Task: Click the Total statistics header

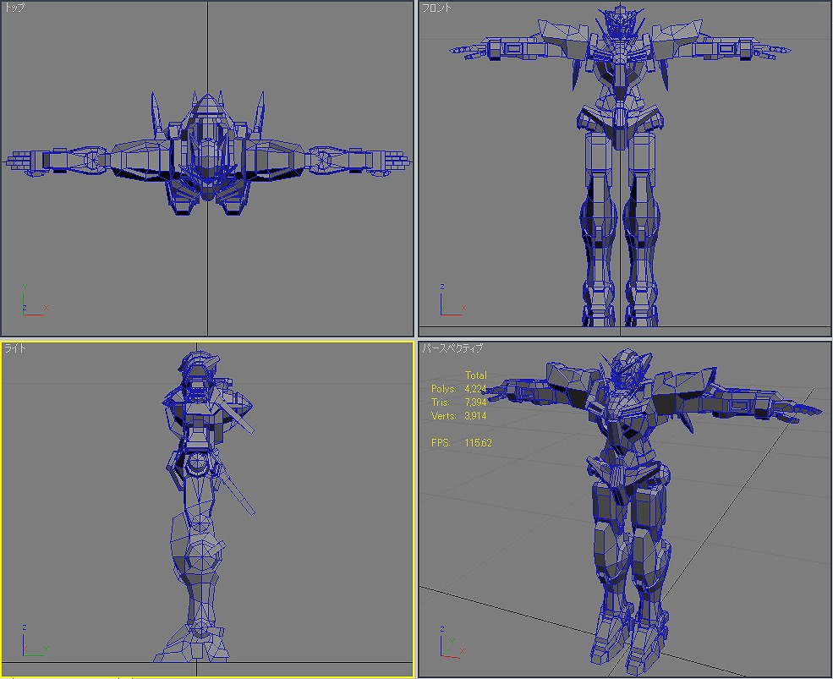Action: (475, 375)
